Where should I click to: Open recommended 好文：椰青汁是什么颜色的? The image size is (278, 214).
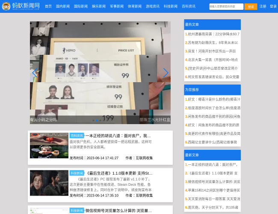click(x=213, y=99)
